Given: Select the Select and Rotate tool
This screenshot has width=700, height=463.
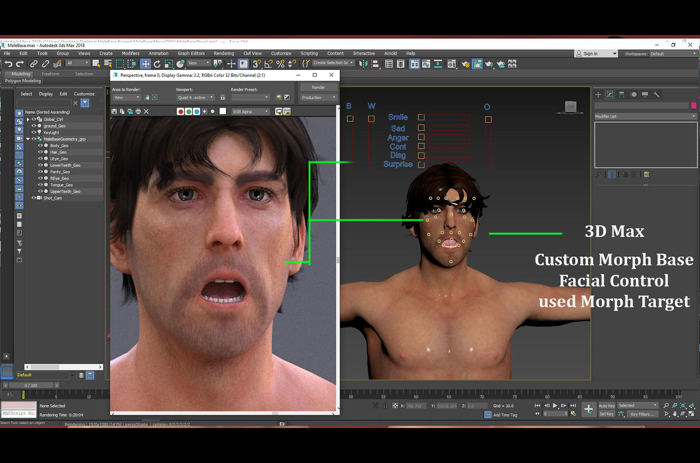Looking at the screenshot, I should (x=157, y=64).
